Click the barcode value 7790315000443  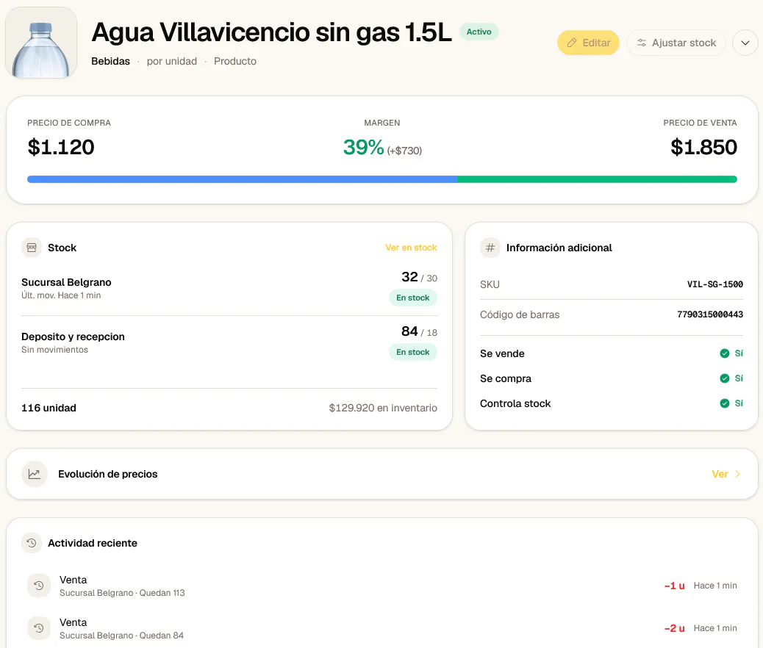pyautogui.click(x=710, y=314)
